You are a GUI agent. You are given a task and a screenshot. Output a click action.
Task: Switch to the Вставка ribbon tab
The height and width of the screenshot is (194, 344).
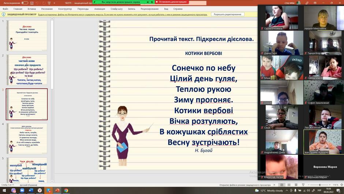pos(32,9)
